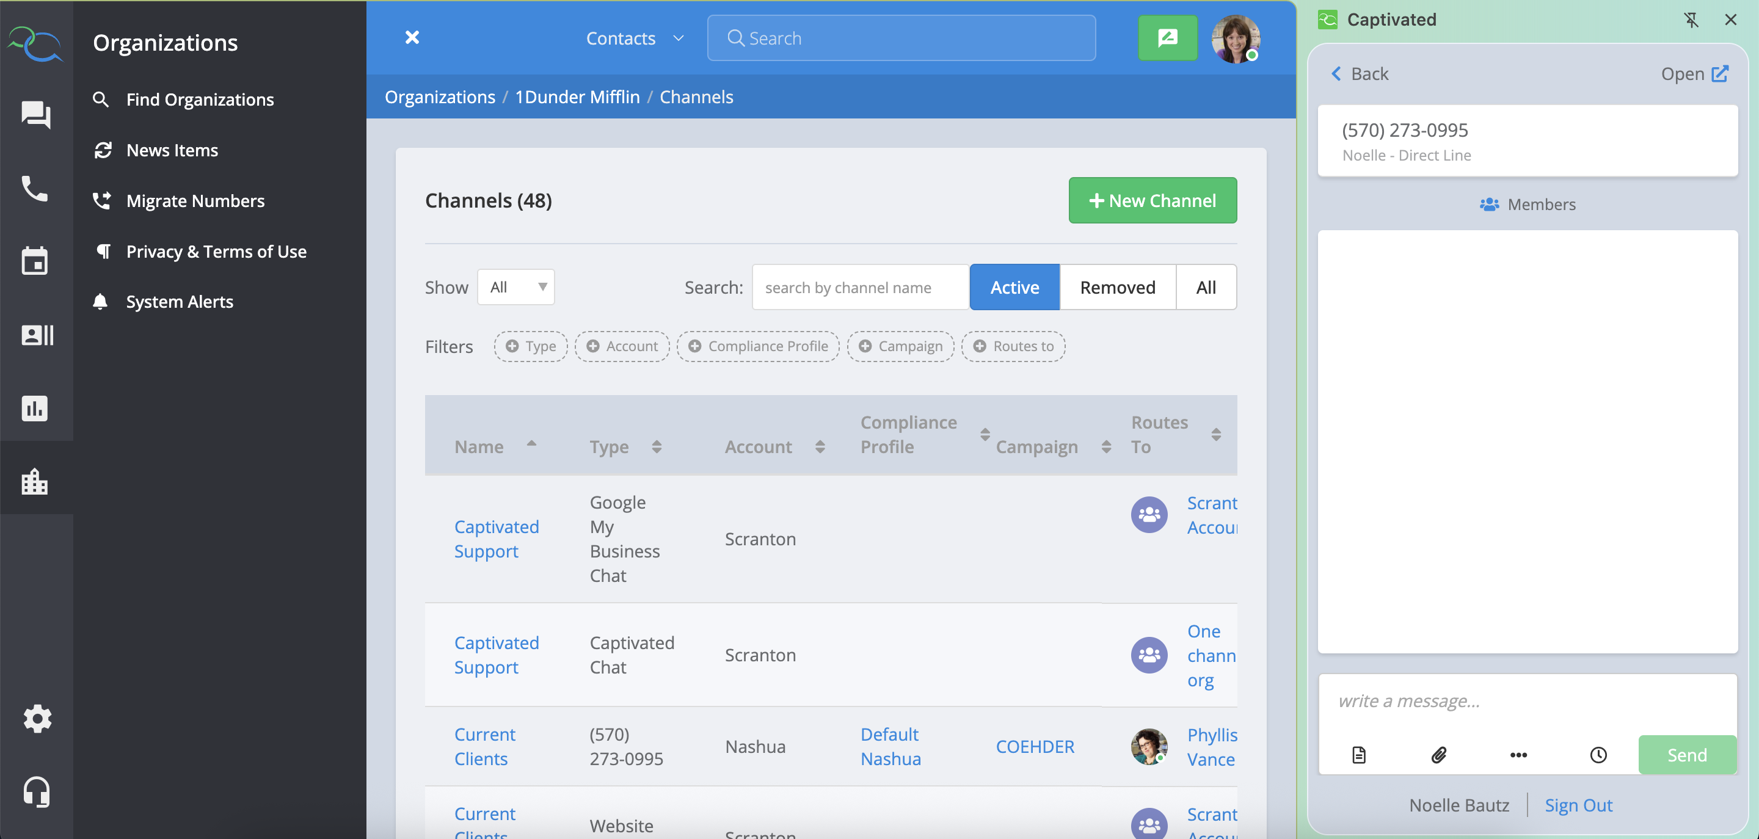Click Open external link in panel
The height and width of the screenshot is (839, 1759).
(1694, 74)
